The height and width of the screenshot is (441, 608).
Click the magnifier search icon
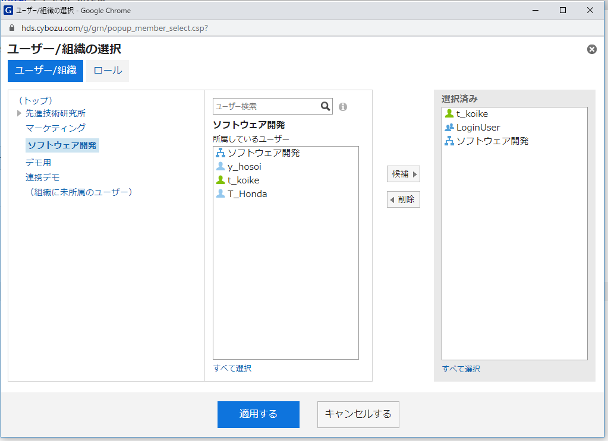click(x=325, y=106)
